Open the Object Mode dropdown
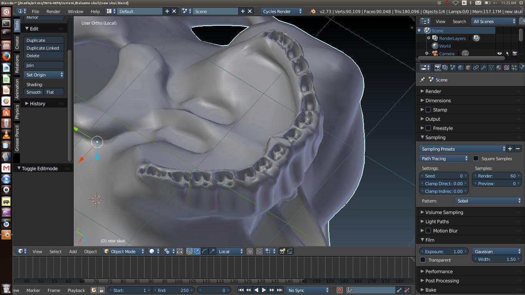This screenshot has height=295, width=525. (124, 251)
